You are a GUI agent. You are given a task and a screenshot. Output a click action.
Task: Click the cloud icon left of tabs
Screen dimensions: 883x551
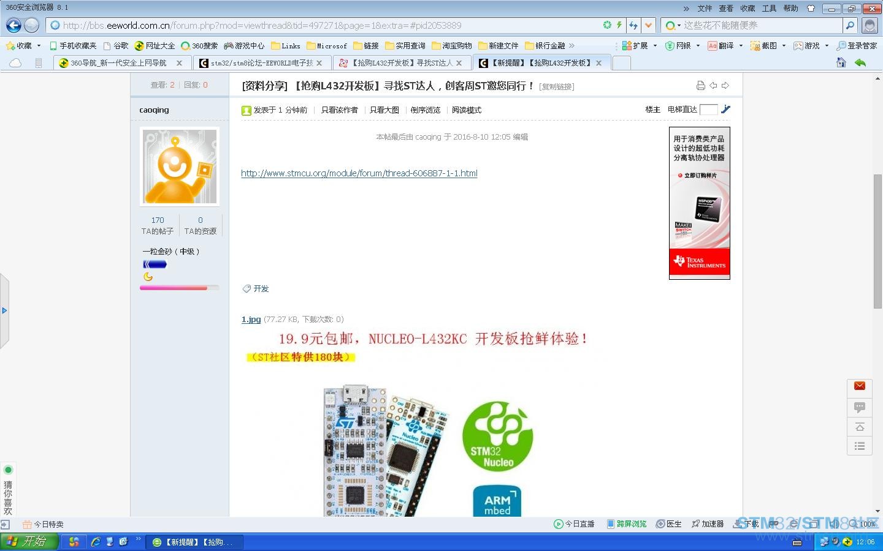pos(15,62)
